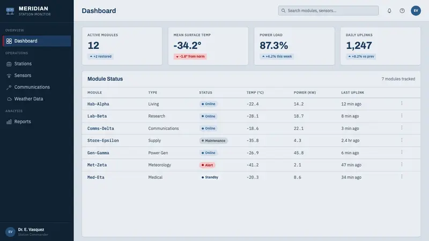Click the 2.4 hr ago uplink time

click(350, 140)
